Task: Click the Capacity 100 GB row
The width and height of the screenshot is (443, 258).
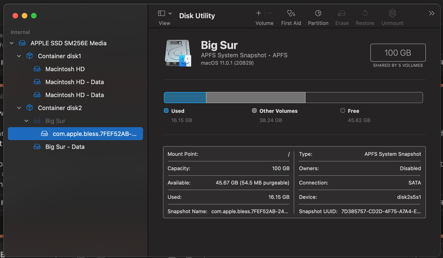Action: coord(228,168)
